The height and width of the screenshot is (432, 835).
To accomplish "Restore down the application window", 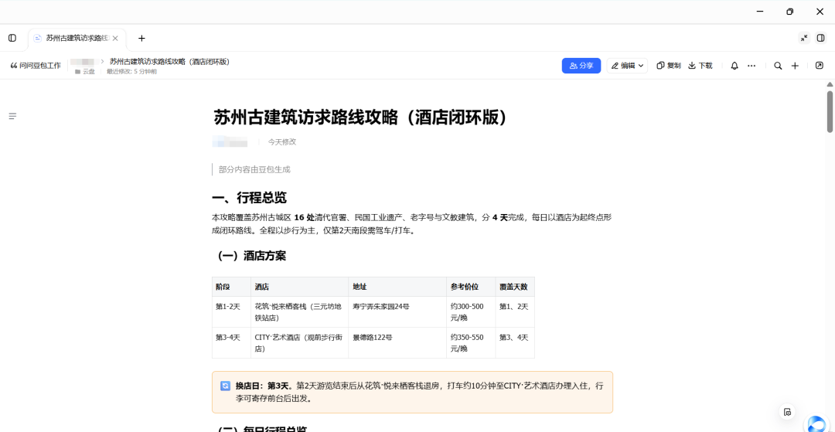I will (789, 12).
